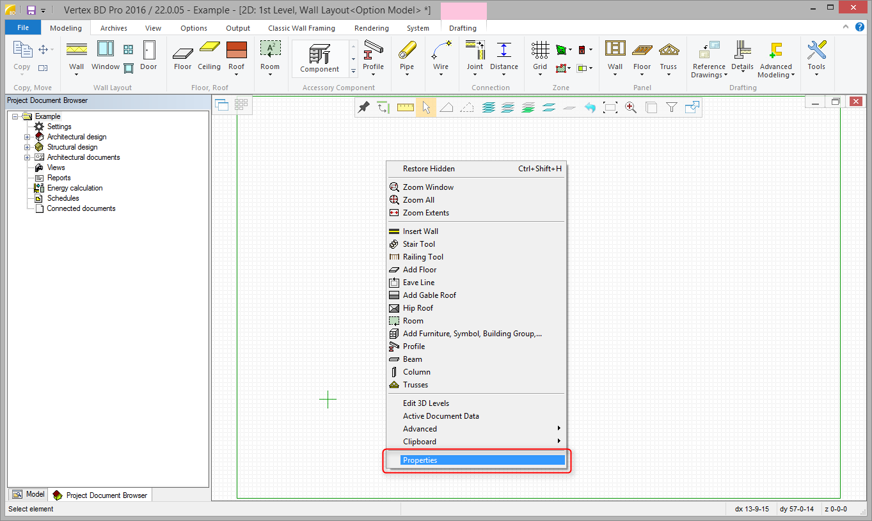Open Energy calculation in project tree

[x=74, y=188]
